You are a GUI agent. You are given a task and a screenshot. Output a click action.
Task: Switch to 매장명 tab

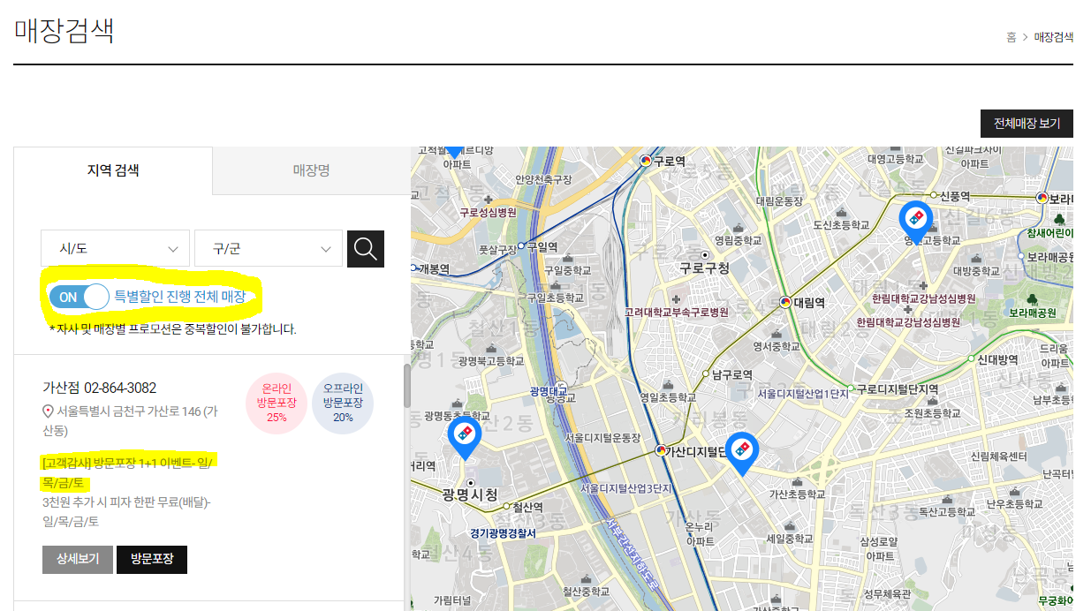311,170
